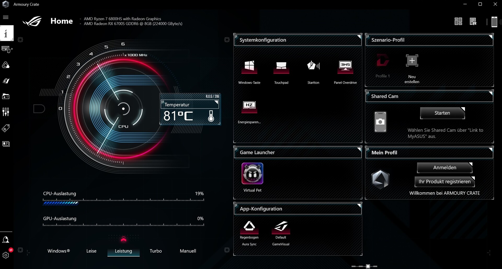Open the News sidebar icon
The height and width of the screenshot is (269, 502).
click(x=6, y=144)
